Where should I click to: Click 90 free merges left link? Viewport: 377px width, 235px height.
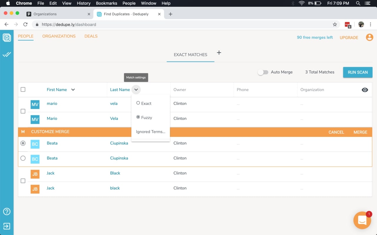(315, 37)
